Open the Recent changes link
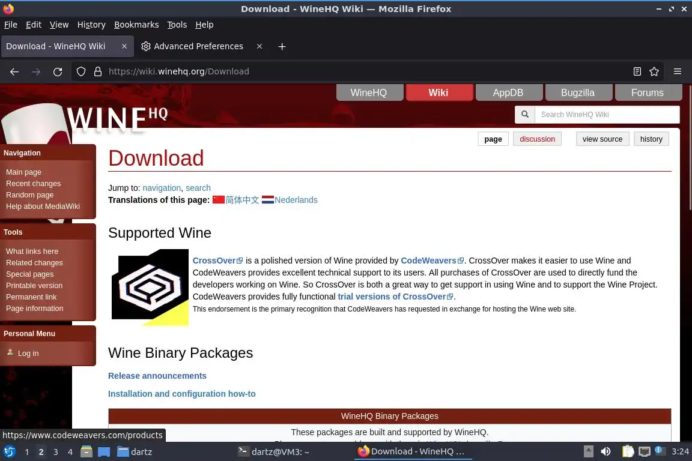 pos(34,184)
